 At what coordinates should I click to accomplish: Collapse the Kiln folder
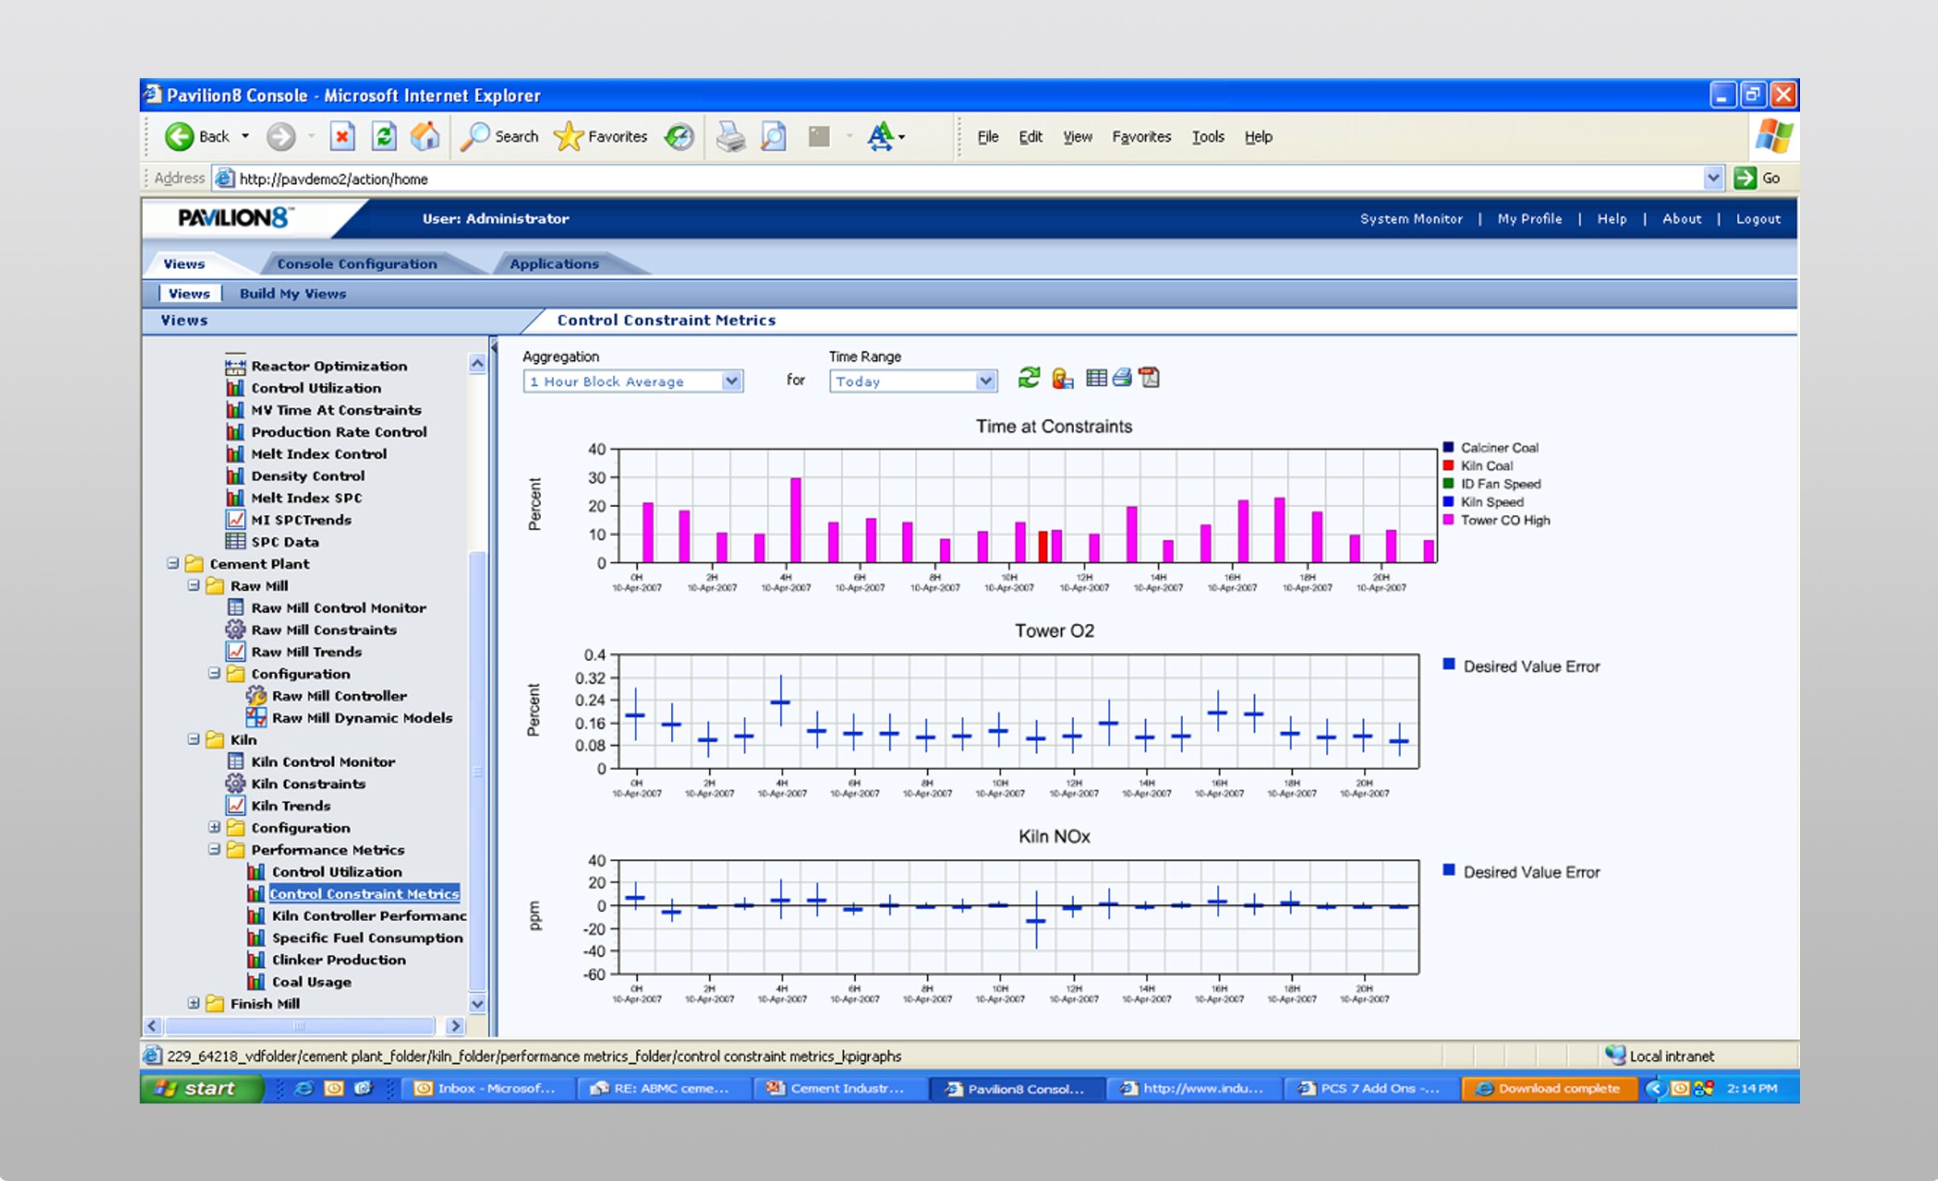point(194,739)
